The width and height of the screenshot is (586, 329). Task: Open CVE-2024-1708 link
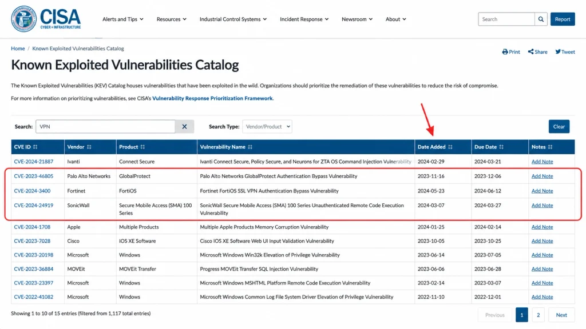[32, 227]
